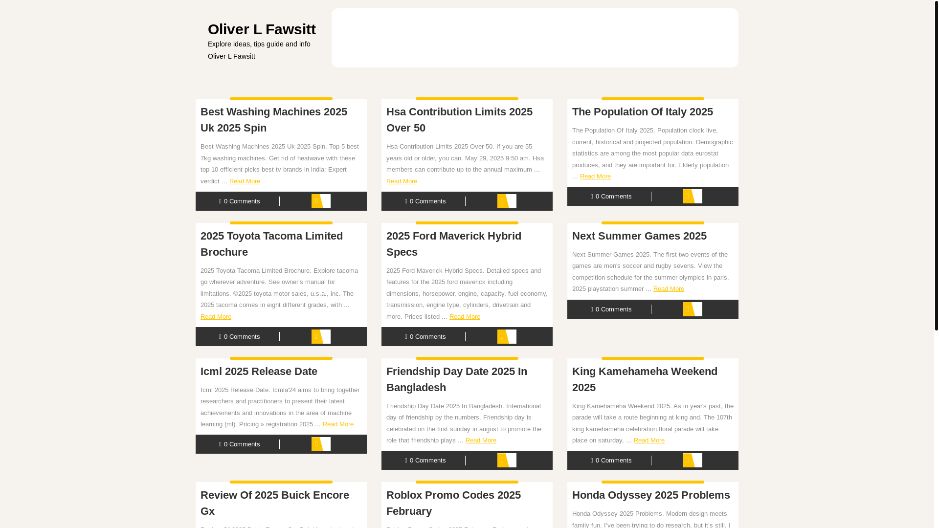Click Read More on Ford Maverick post
Screen dimensions: 939x528
465,317
